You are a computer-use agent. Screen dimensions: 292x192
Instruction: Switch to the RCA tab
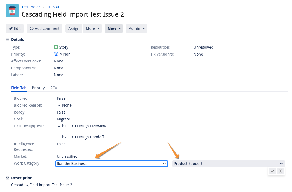(54, 88)
